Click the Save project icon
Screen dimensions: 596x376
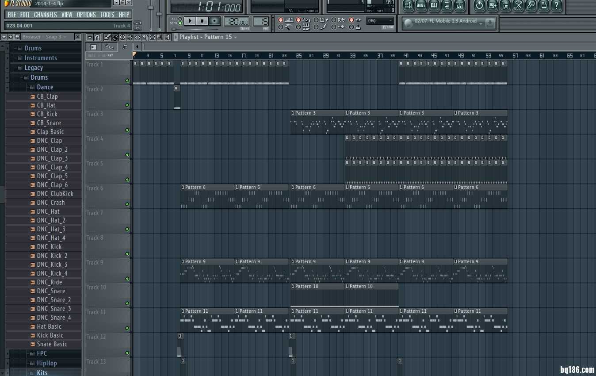tap(505, 6)
